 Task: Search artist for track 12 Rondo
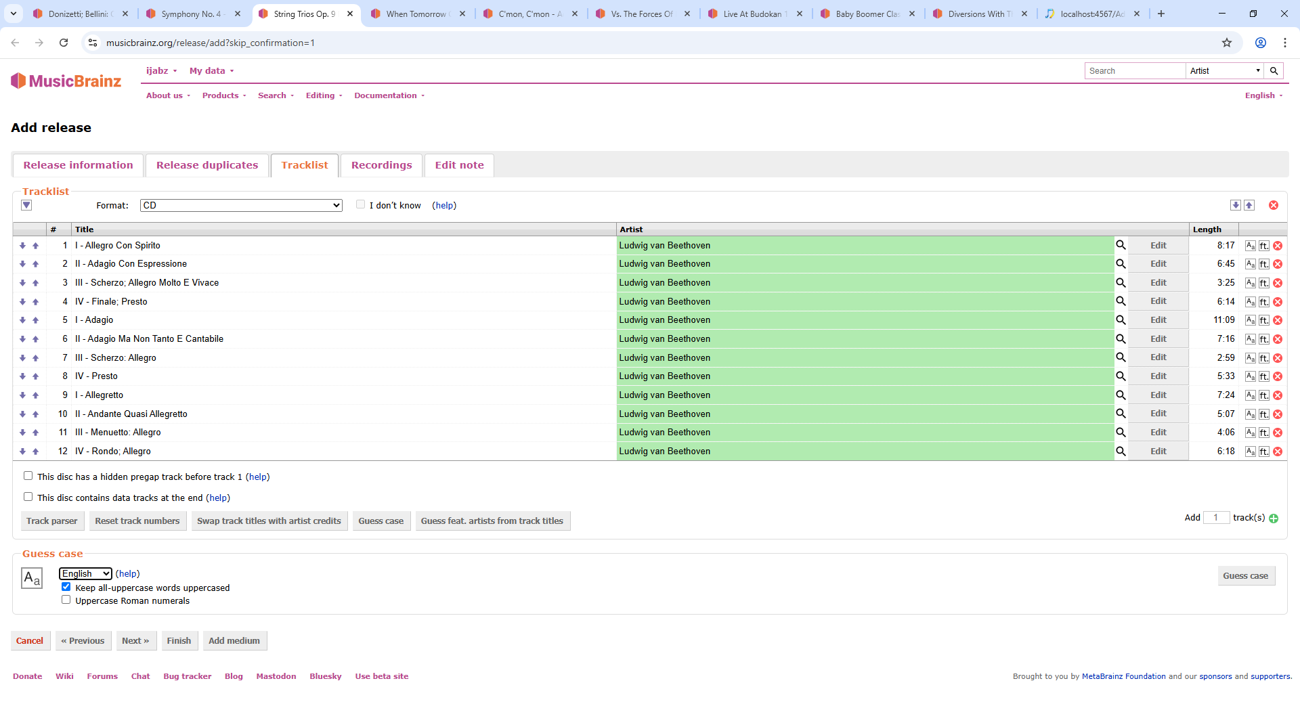[x=1121, y=452]
